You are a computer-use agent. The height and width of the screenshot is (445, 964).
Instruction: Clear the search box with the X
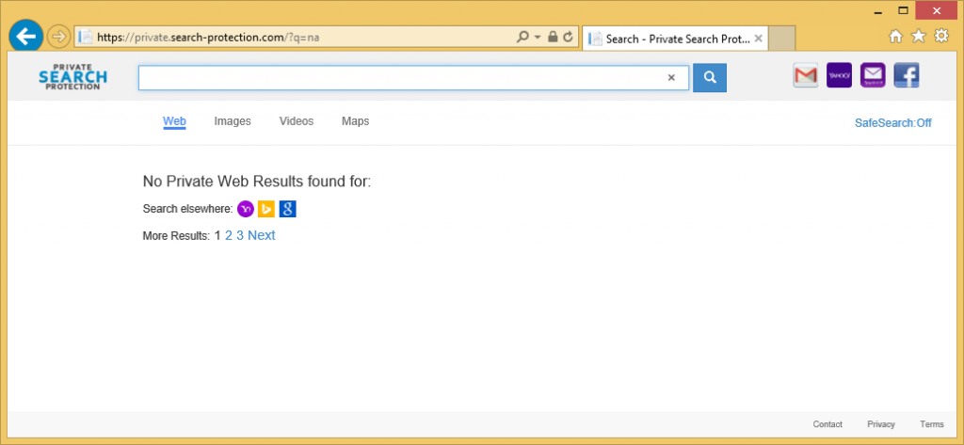click(x=671, y=78)
